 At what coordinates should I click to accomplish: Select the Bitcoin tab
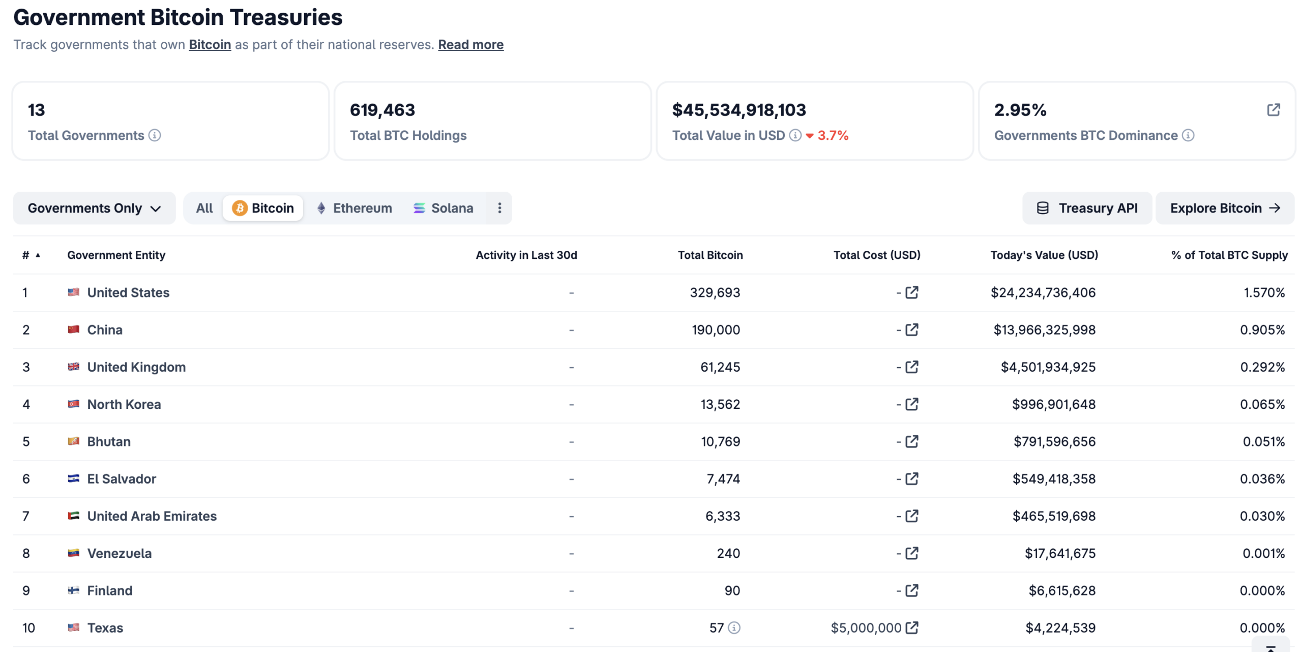pos(263,208)
